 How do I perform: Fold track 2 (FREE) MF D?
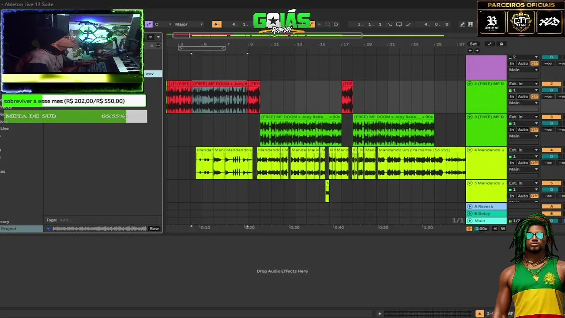470,84
